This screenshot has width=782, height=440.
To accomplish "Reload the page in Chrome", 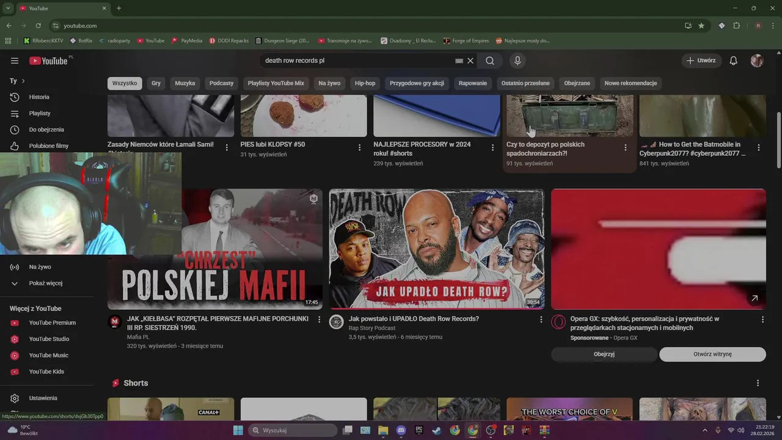I will tap(38, 26).
